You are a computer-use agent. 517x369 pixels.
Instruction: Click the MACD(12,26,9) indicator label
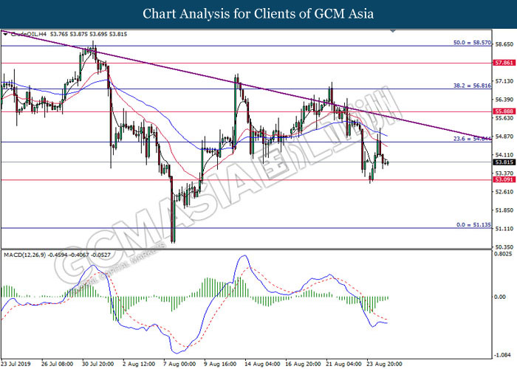[x=27, y=254]
